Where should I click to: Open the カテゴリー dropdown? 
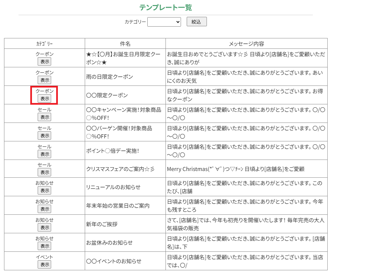164,22
